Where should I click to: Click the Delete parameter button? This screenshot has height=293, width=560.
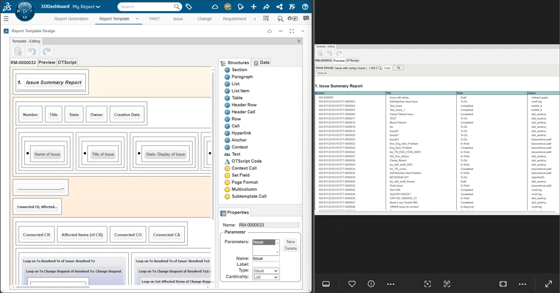click(x=290, y=249)
